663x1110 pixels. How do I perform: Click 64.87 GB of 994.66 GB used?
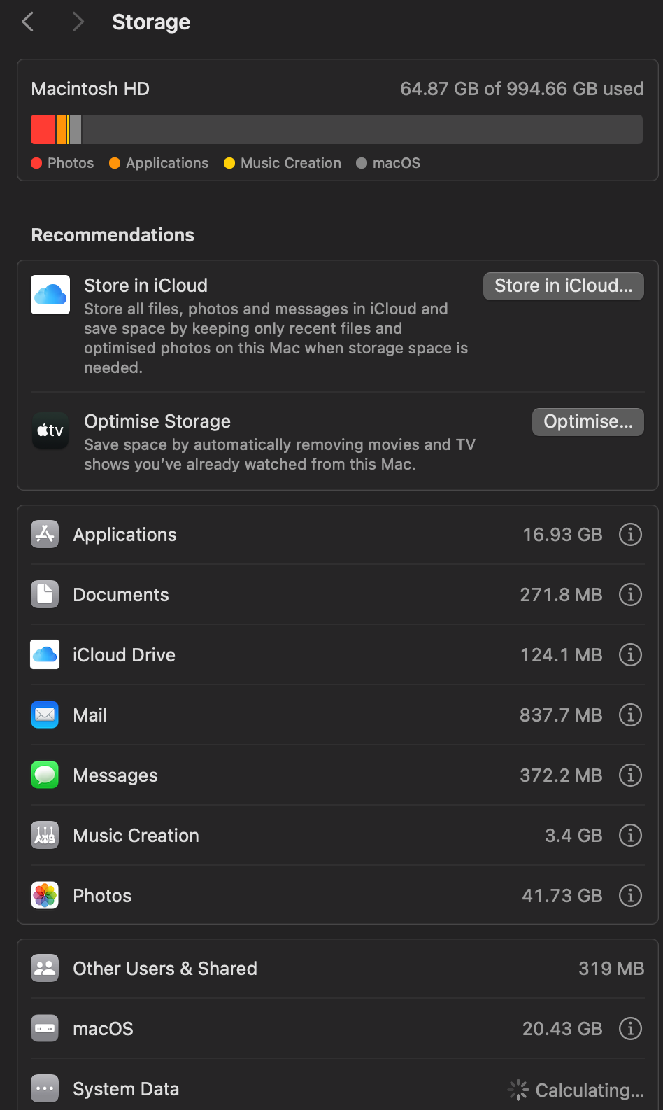(522, 89)
